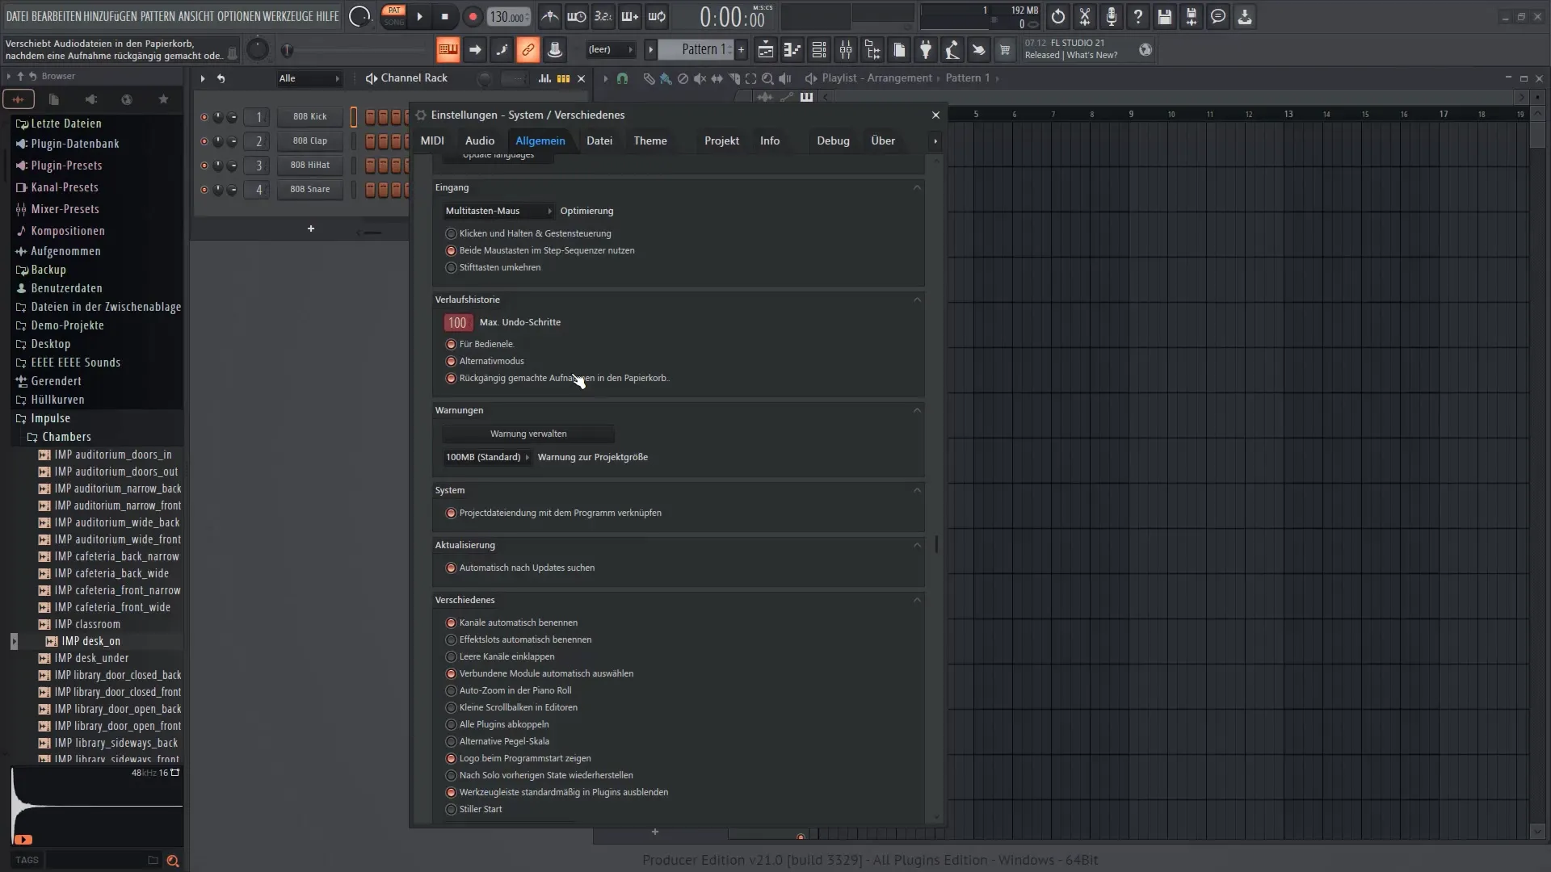Open the Mixer panel icon
The height and width of the screenshot is (872, 1551).
pos(846,50)
